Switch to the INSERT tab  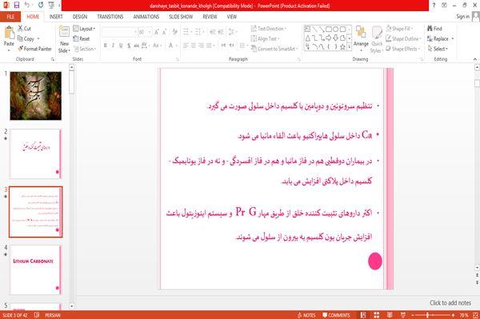[x=56, y=17]
